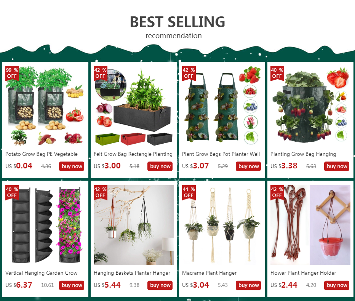355x301 pixels.
Task: Click buy now for Vertical Hanging Garden Grow
Action: 72,285
